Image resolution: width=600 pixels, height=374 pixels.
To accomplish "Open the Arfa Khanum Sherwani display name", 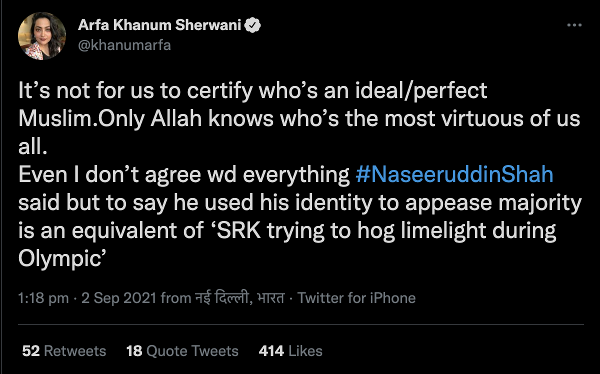I will tap(159, 25).
